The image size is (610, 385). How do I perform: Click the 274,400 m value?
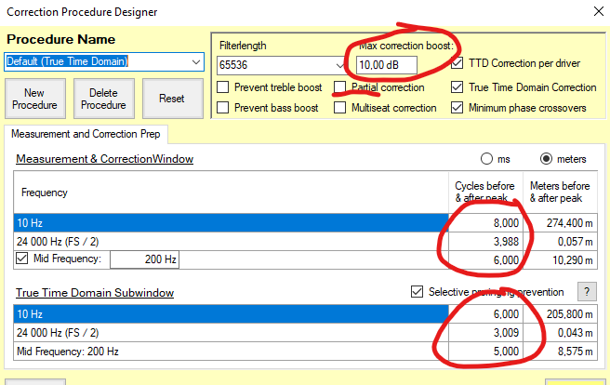click(x=569, y=223)
